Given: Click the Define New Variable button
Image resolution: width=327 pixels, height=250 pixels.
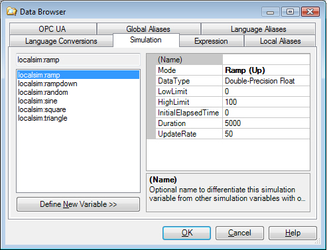Looking at the screenshot, I should coord(78,204).
